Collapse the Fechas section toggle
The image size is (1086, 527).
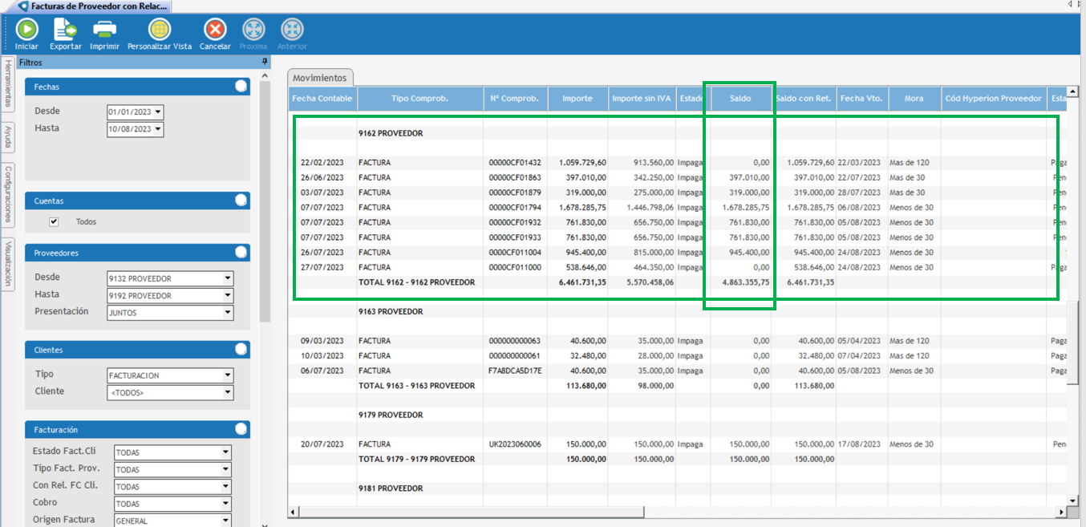tap(241, 87)
